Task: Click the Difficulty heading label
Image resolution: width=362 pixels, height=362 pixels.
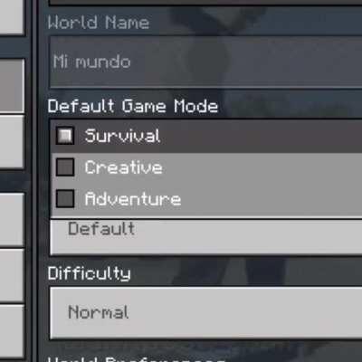Action: 90,273
